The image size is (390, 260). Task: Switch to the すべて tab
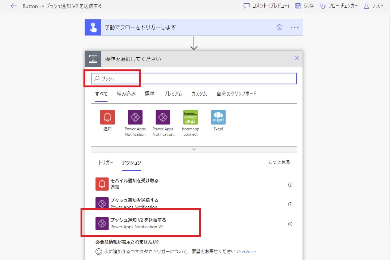click(x=101, y=94)
